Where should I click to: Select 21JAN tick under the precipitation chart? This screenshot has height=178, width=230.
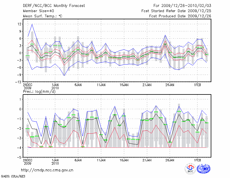(x=147, y=160)
